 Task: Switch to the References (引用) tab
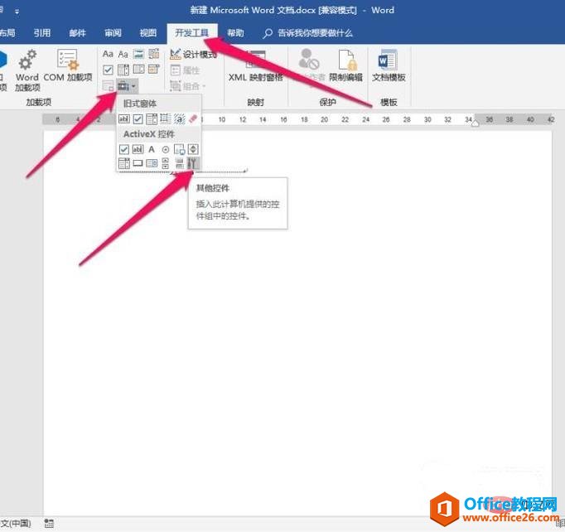click(42, 33)
